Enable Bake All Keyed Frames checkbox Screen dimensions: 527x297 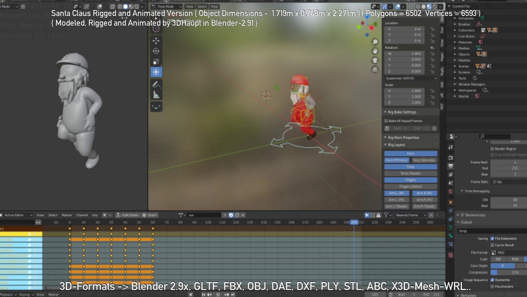386,121
